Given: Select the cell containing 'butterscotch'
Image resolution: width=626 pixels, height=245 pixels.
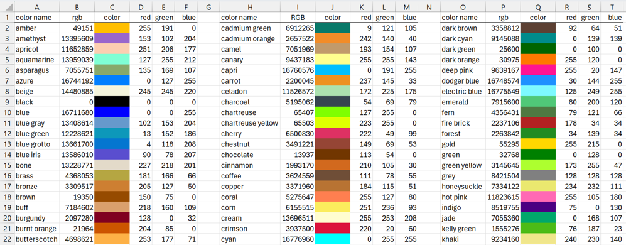Looking at the screenshot, I should pos(36,239).
